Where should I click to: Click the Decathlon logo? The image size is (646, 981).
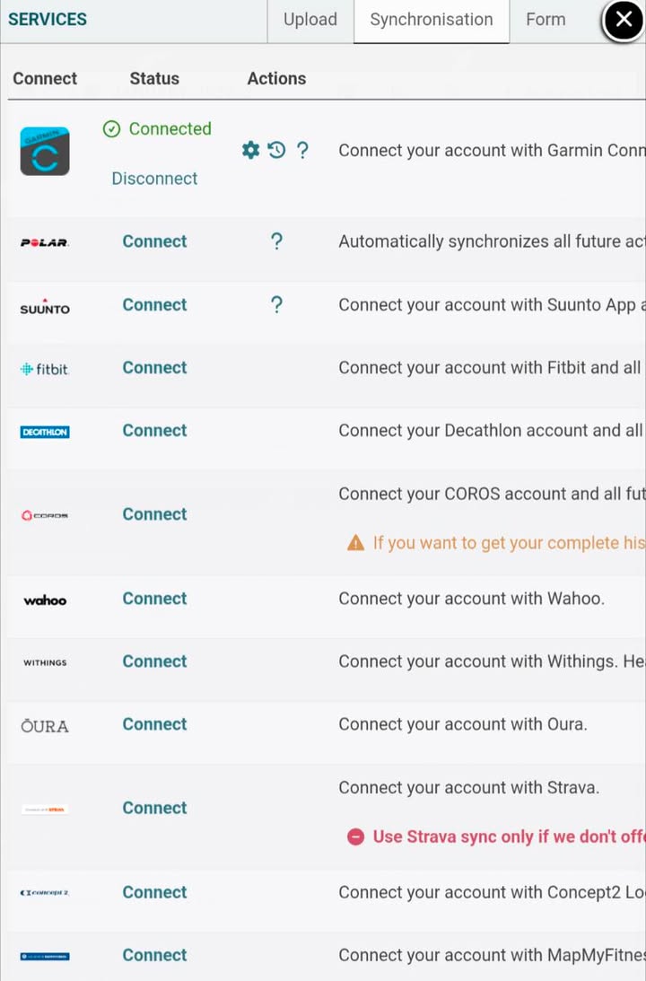click(45, 432)
